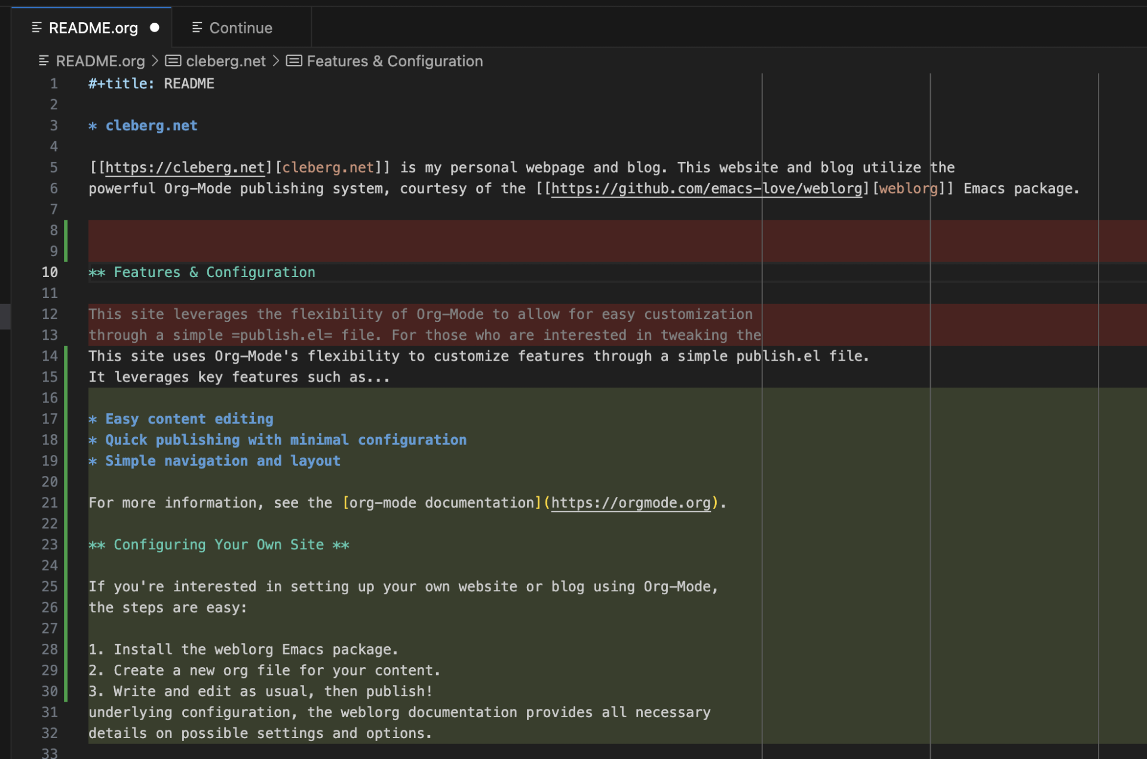Screen dimensions: 1147x759
Task: Expand the Features & Configuration breadcrumb
Action: pyautogui.click(x=395, y=60)
